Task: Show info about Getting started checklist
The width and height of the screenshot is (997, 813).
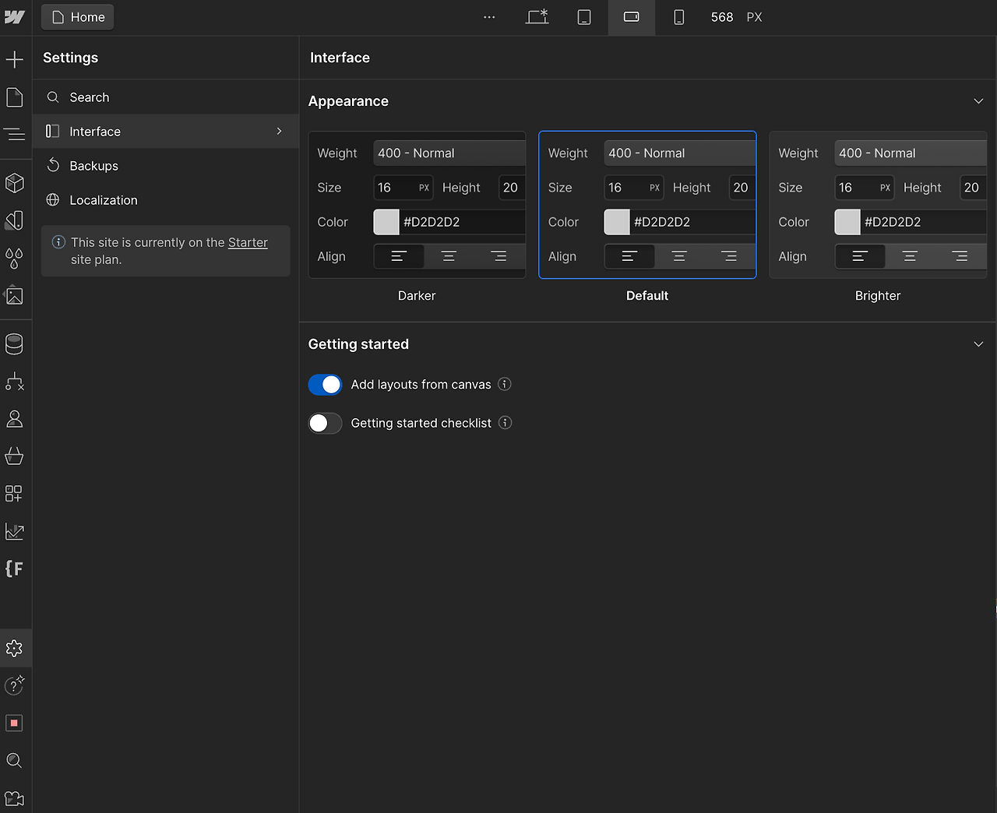Action: (506, 423)
